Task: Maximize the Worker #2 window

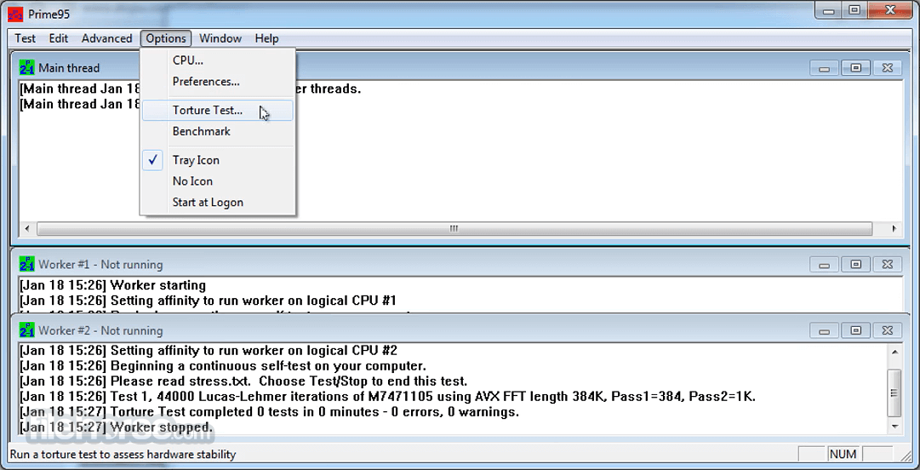Action: [855, 331]
